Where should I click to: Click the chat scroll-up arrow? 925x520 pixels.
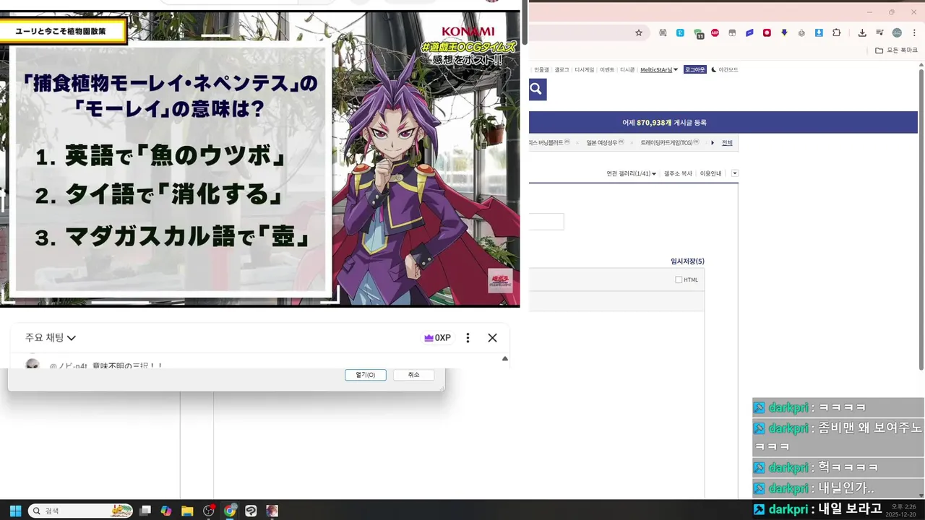pos(505,358)
